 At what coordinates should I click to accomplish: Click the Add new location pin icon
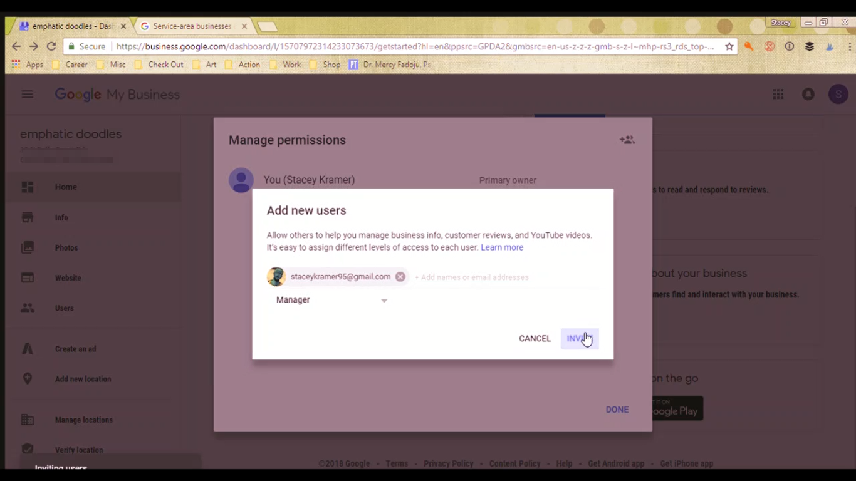(x=28, y=379)
